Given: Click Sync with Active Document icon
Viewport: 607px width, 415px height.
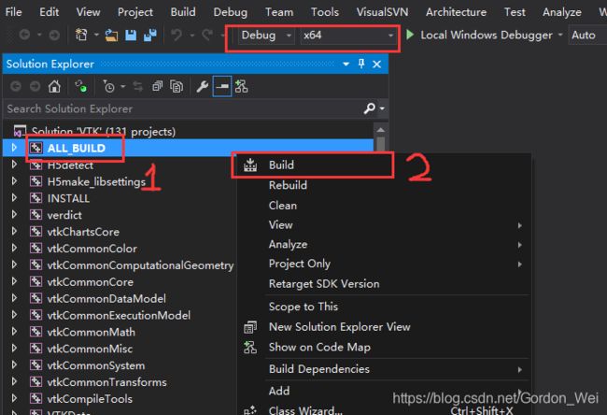Looking at the screenshot, I should click(x=138, y=86).
